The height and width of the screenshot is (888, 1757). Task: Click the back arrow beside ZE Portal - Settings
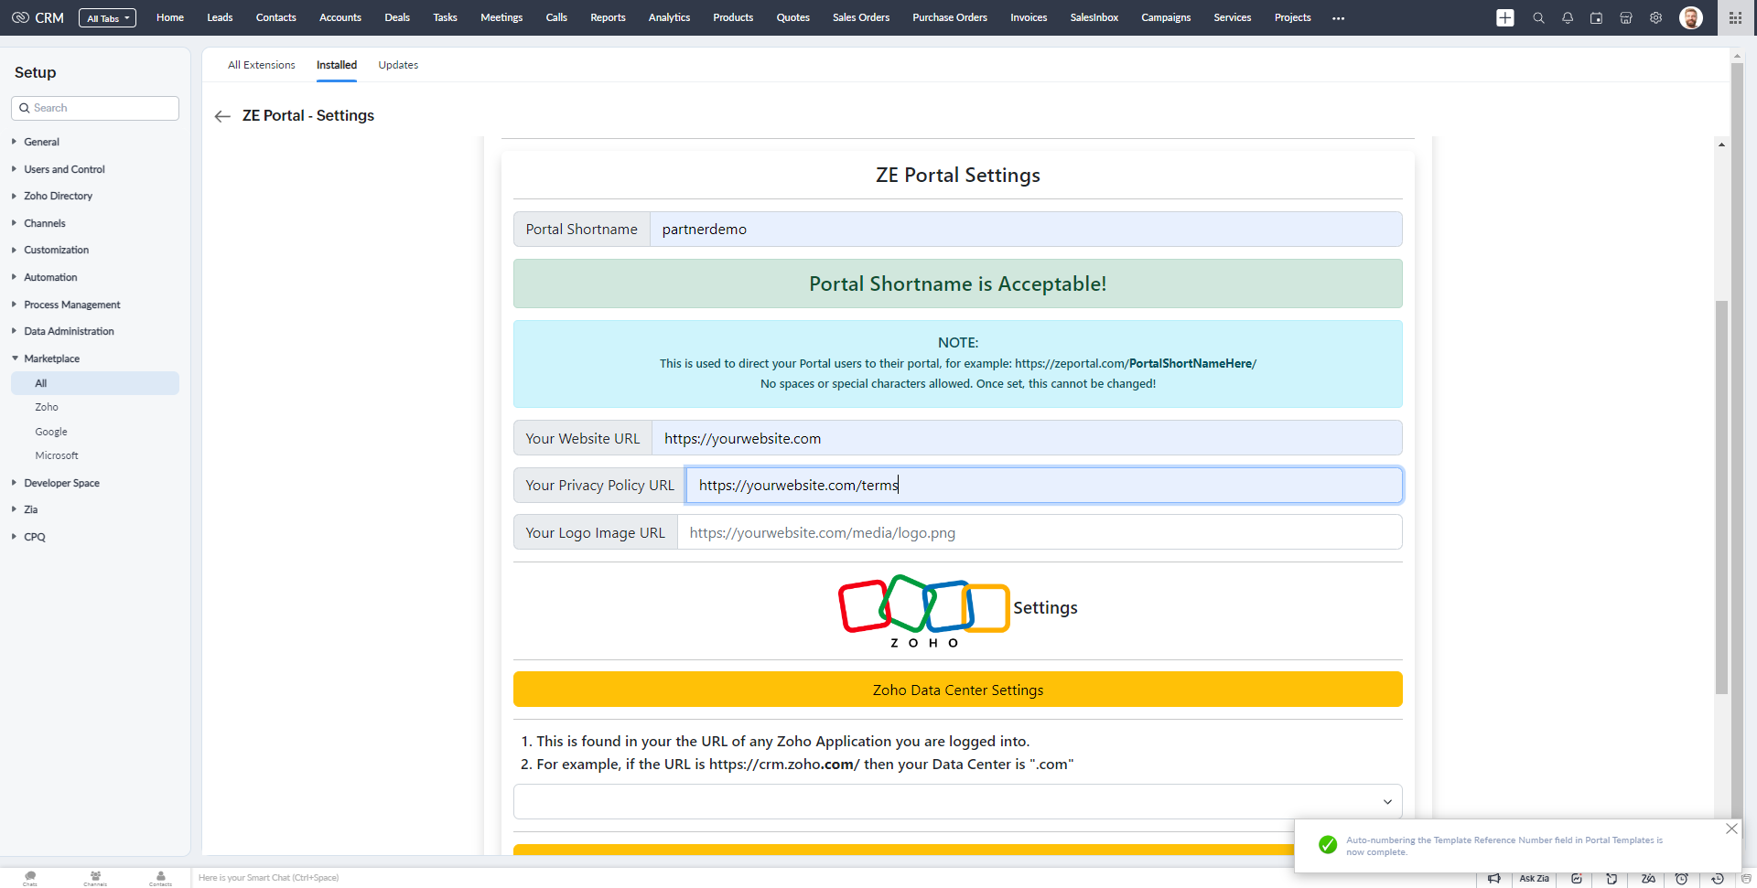pos(222,116)
